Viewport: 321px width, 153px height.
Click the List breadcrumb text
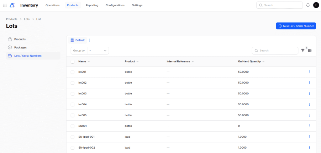[39, 19]
